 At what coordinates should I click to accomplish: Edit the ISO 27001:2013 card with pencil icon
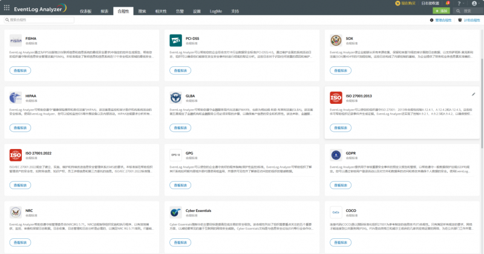tap(473, 94)
